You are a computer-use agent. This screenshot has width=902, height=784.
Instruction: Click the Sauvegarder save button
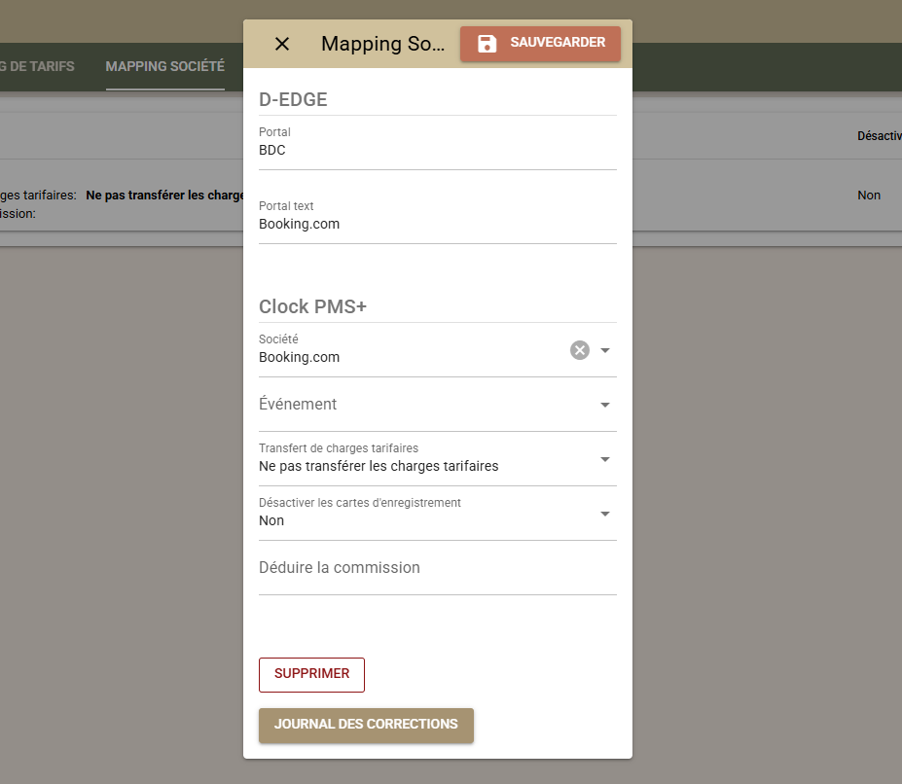pyautogui.click(x=540, y=43)
